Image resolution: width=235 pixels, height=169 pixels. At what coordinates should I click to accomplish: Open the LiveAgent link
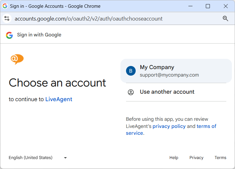tap(59, 99)
